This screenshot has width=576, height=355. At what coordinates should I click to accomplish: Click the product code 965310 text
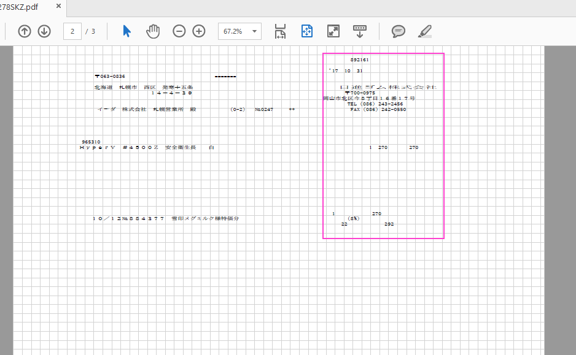[x=91, y=142]
